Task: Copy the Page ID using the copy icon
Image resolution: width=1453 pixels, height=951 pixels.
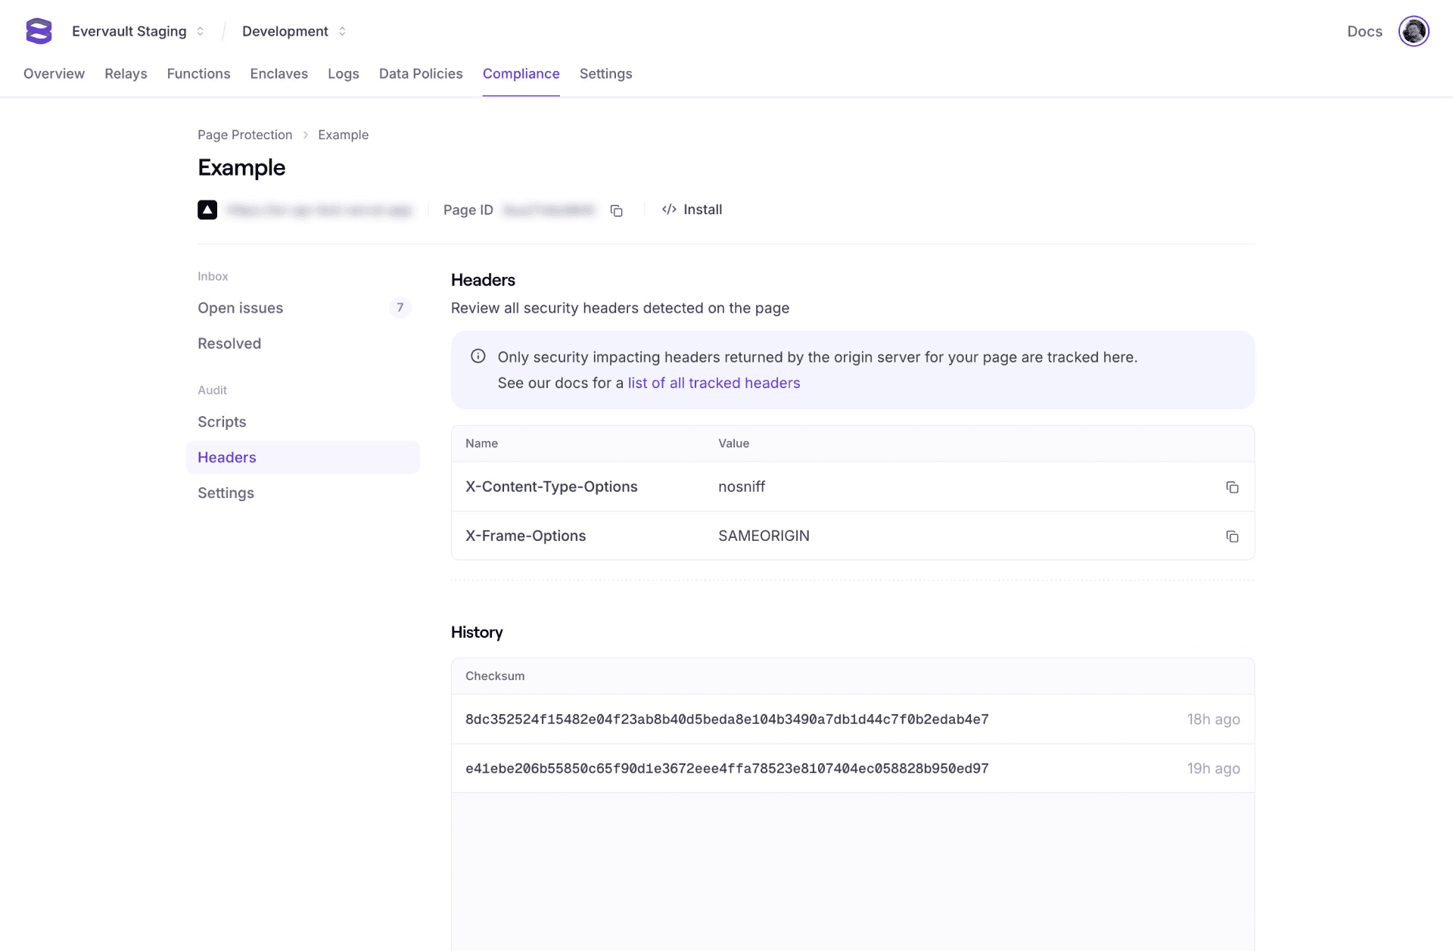Action: (616, 210)
